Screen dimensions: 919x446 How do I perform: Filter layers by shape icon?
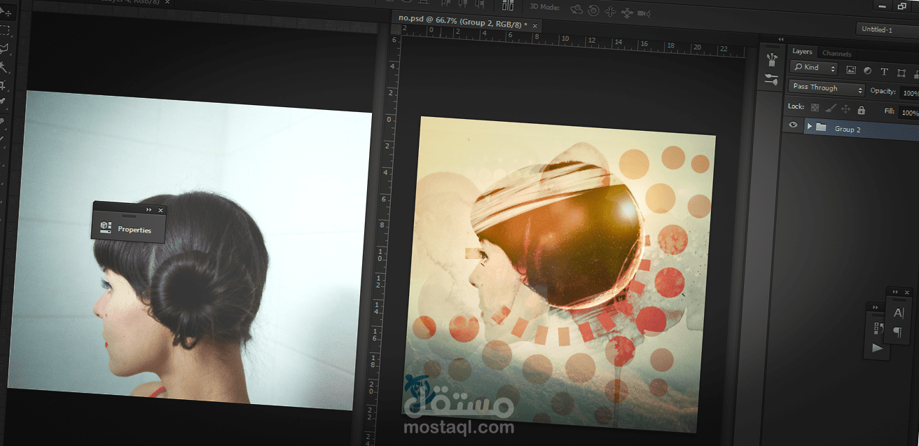tap(901, 72)
